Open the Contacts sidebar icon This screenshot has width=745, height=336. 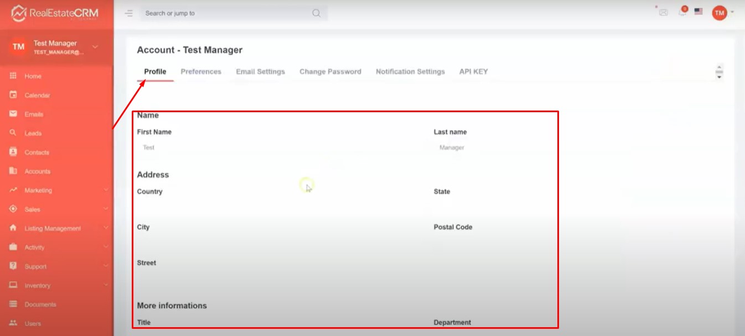(13, 152)
